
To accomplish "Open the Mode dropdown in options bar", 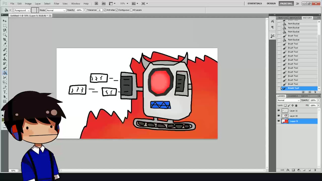I will click(x=56, y=10).
